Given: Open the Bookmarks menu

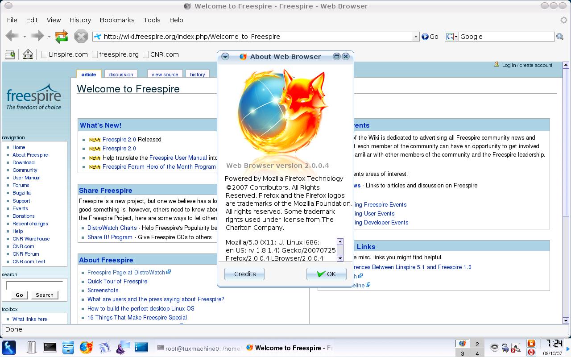Looking at the screenshot, I should pos(117,20).
